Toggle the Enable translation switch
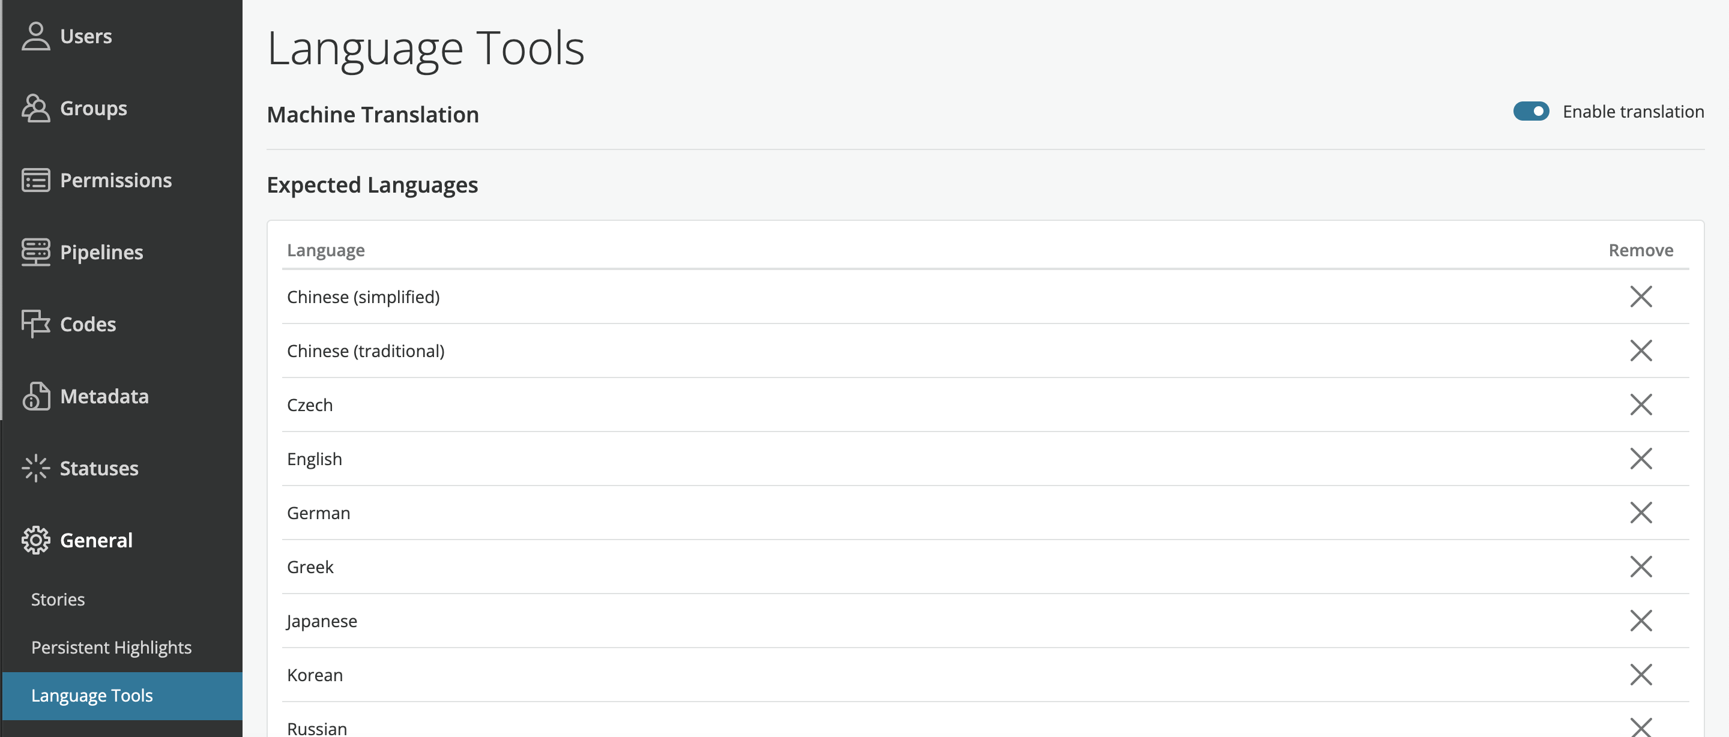This screenshot has width=1729, height=737. 1531,112
